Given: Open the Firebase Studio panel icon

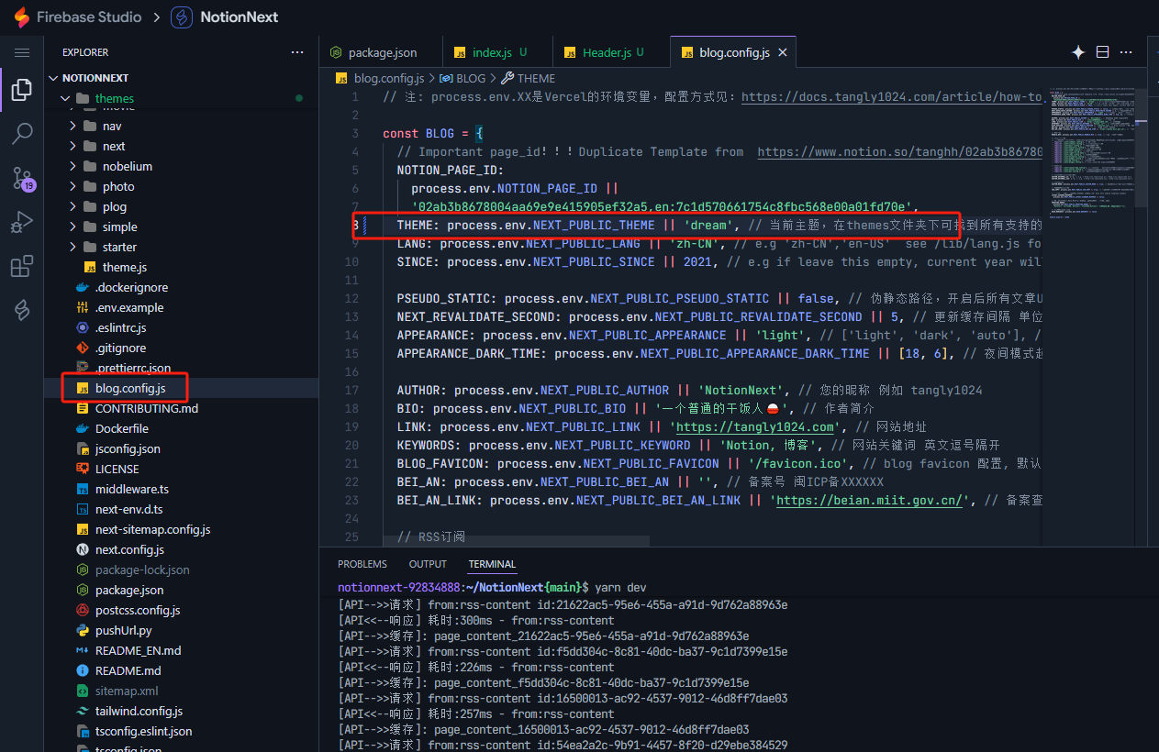Looking at the screenshot, I should 22,311.
